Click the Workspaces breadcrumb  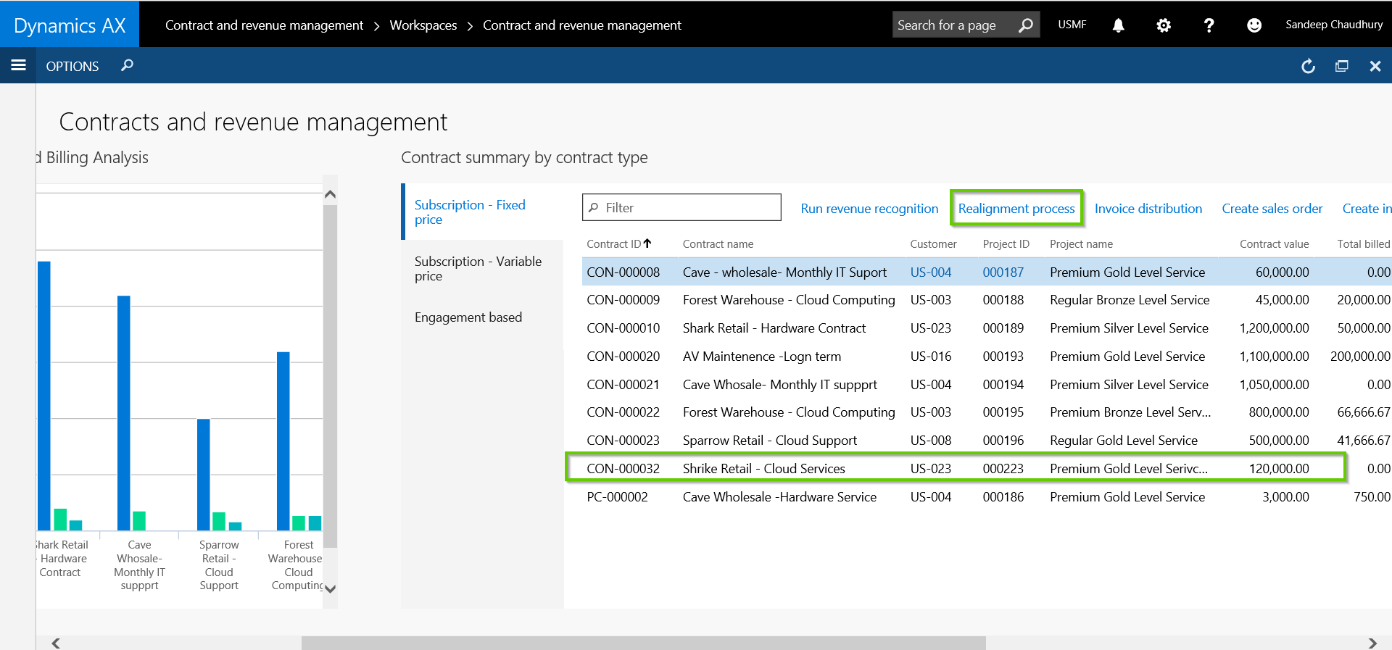[x=423, y=25]
